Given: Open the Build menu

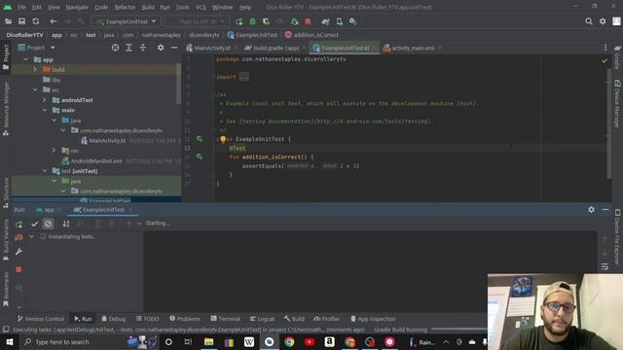Looking at the screenshot, I should click(x=148, y=7).
